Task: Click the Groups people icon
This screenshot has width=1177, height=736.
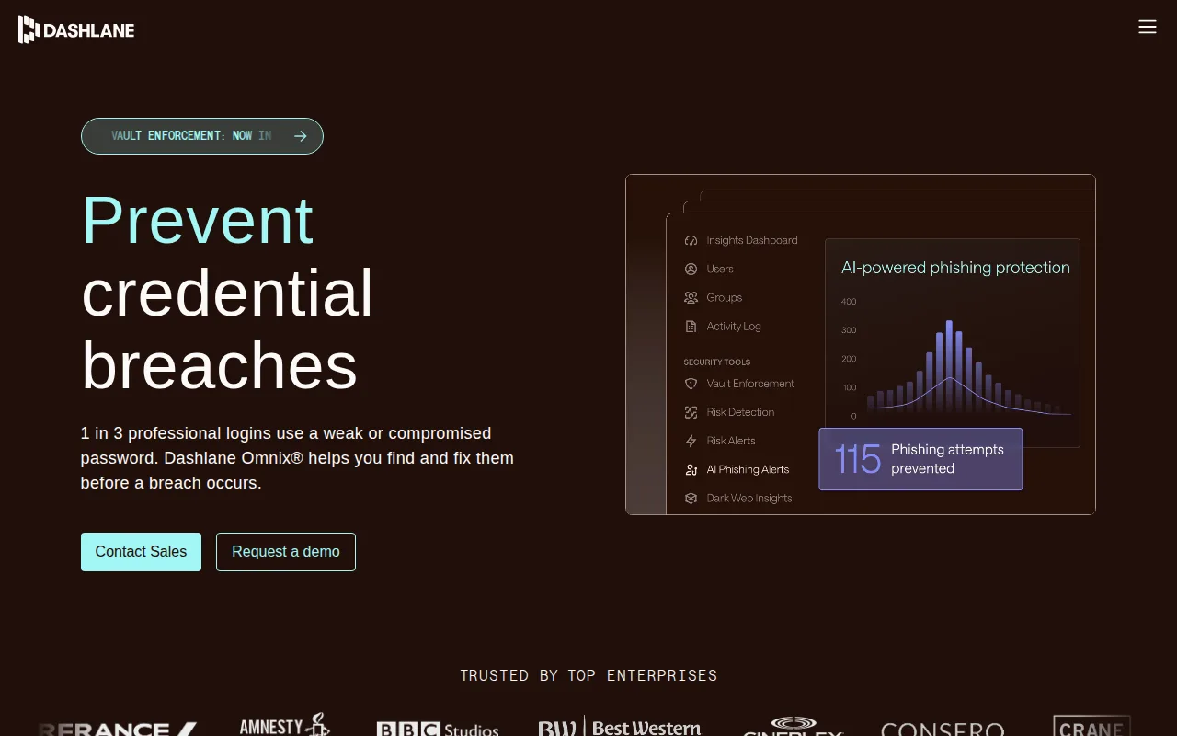Action: click(x=691, y=297)
